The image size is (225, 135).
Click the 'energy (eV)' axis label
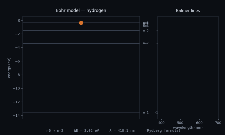pyautogui.click(x=9, y=68)
